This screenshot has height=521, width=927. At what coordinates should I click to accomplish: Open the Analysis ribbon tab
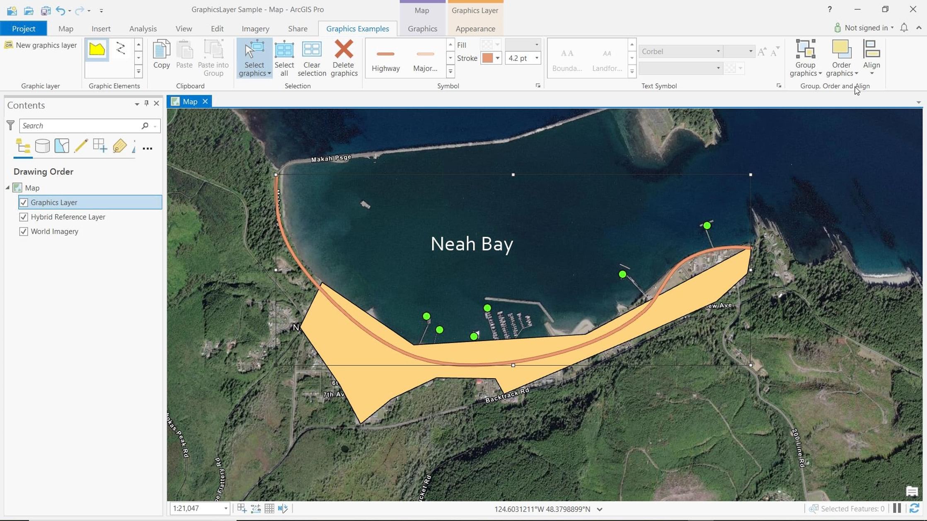143,29
